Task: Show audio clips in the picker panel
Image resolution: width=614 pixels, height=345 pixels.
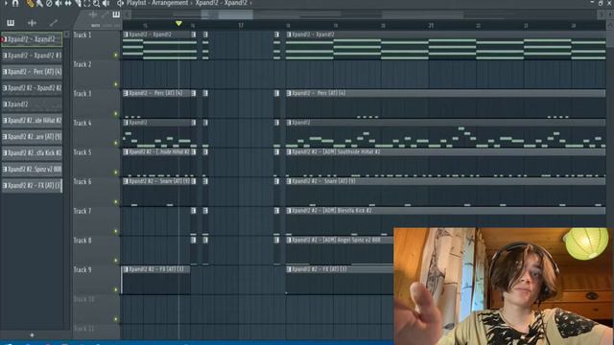Action: point(32,23)
